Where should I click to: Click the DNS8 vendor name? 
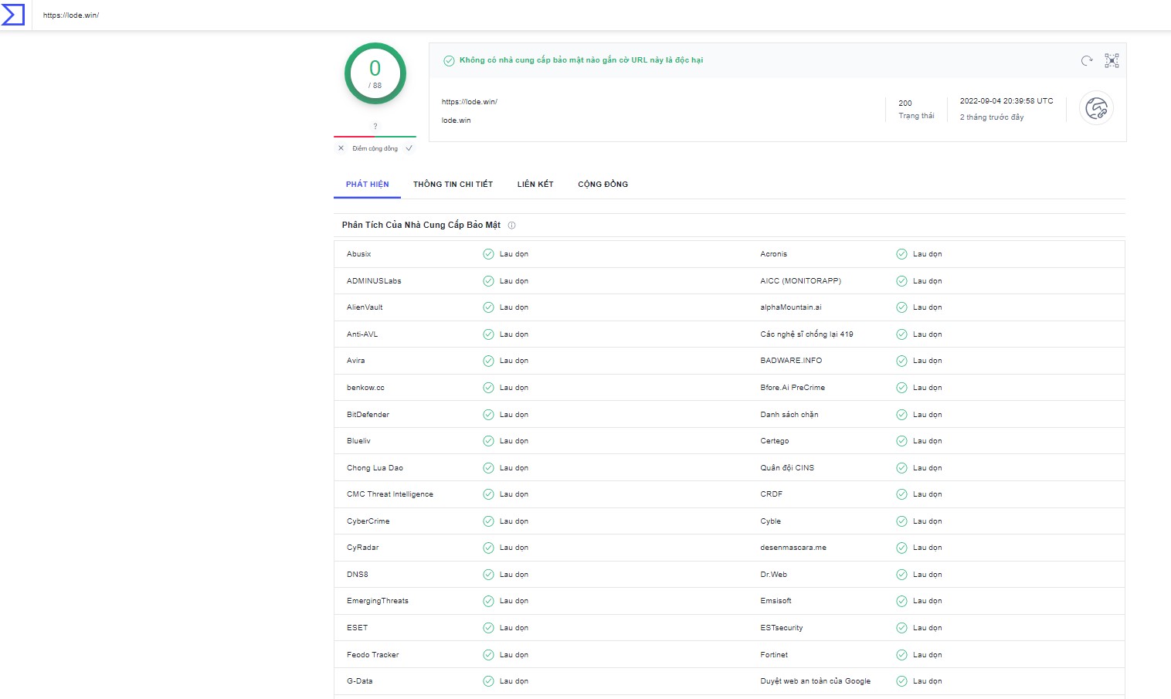358,575
